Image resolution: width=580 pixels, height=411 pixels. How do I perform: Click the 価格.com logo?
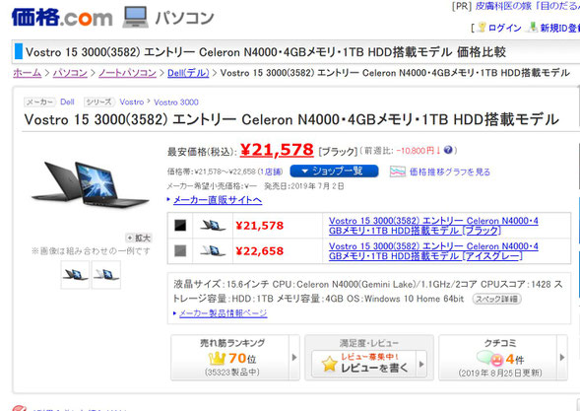click(x=62, y=18)
